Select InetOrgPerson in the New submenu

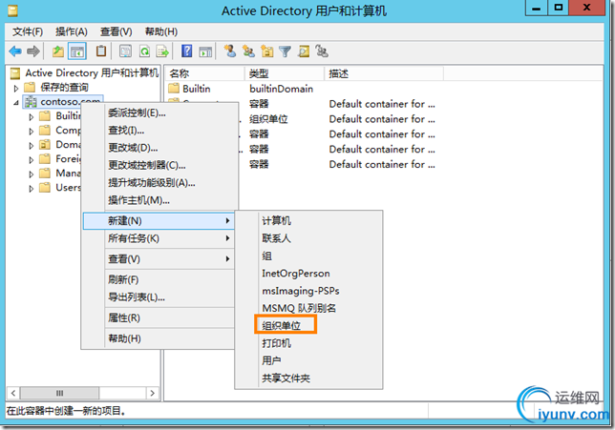pyautogui.click(x=308, y=274)
